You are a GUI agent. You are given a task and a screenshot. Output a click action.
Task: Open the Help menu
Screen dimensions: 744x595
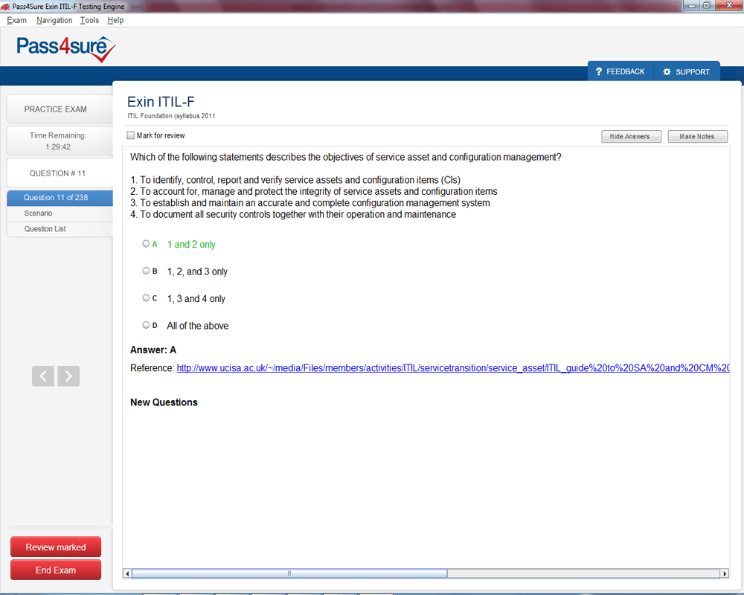[115, 20]
